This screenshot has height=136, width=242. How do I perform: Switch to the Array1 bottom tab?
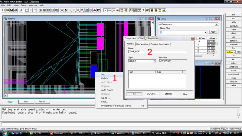coord(10,102)
